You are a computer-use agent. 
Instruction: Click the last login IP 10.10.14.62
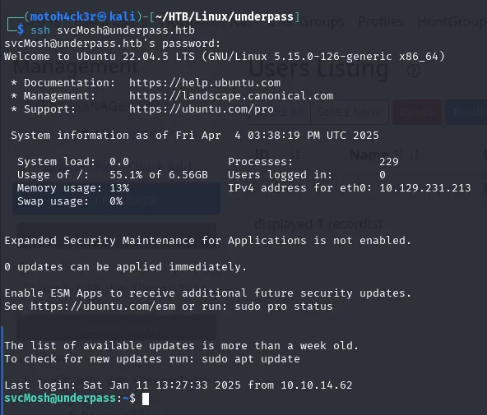(x=317, y=385)
